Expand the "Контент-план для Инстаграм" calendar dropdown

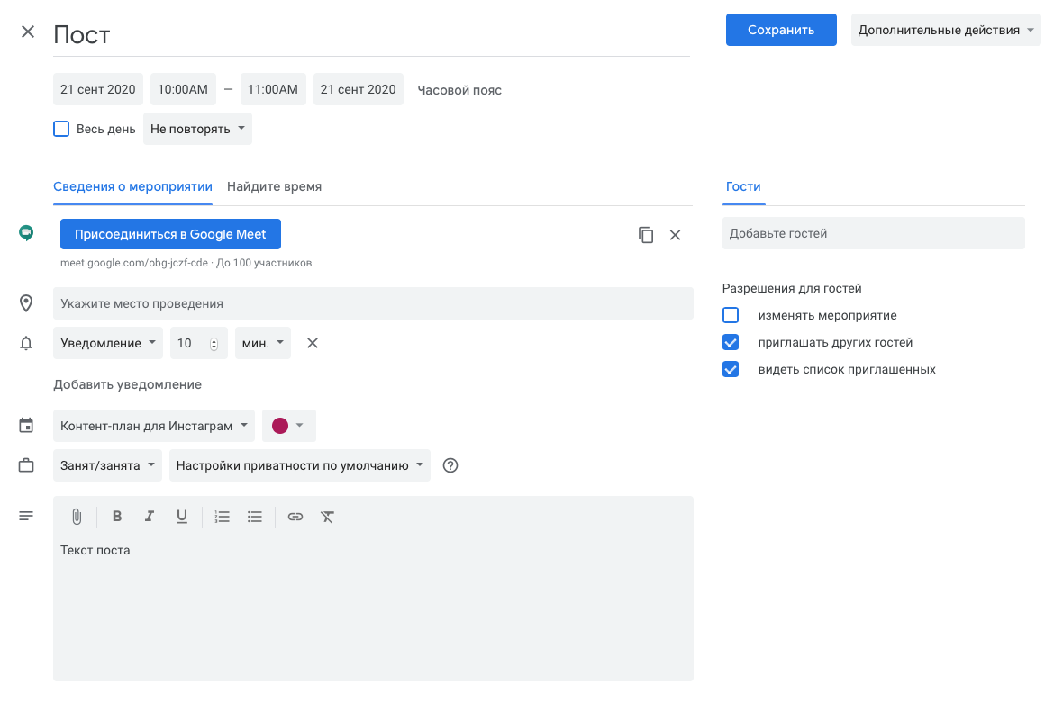[x=154, y=426]
